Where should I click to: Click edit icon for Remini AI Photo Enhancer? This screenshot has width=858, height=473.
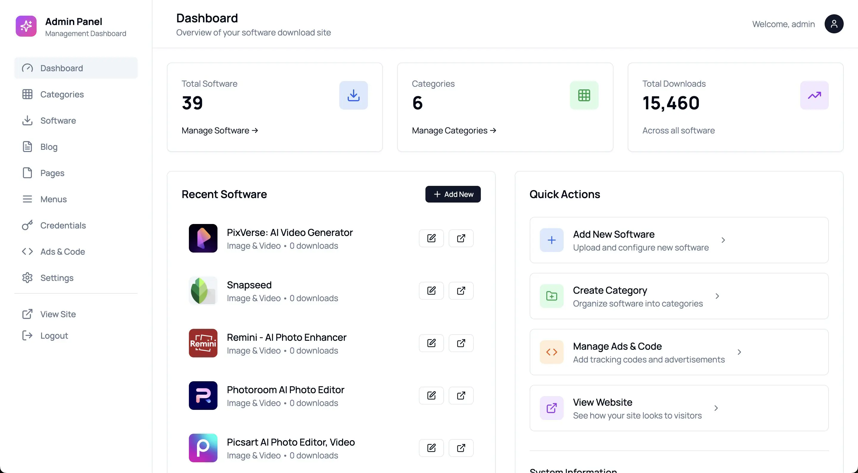tap(431, 343)
